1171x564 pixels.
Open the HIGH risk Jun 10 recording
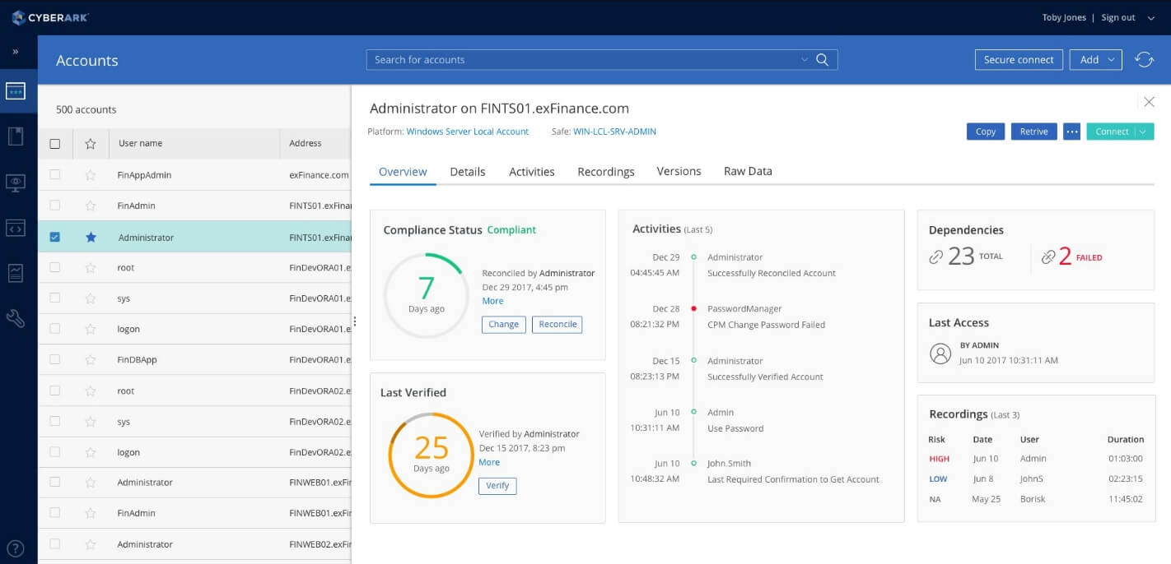tap(1035, 459)
